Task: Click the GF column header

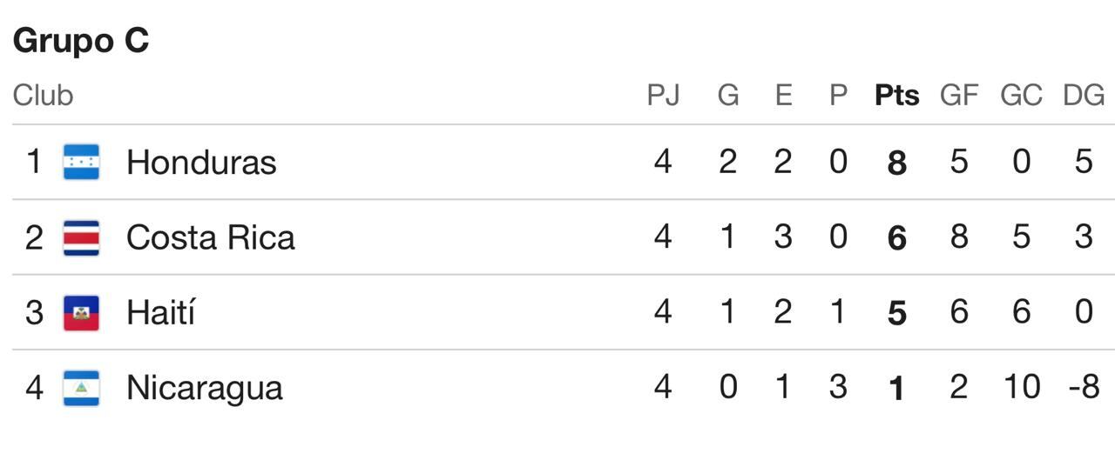Action: 958,95
